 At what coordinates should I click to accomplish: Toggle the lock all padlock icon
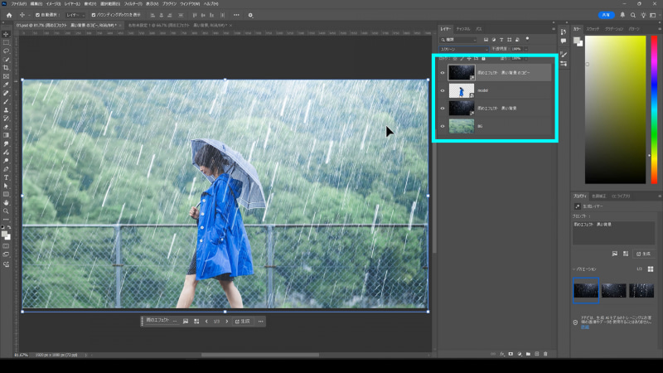pyautogui.click(x=484, y=58)
